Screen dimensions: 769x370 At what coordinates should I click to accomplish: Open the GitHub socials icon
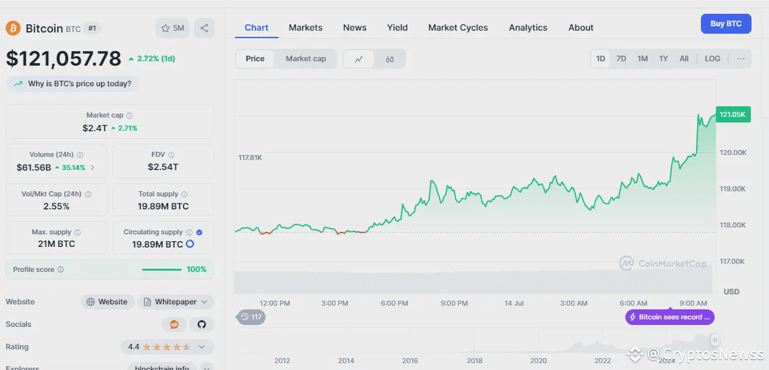202,324
